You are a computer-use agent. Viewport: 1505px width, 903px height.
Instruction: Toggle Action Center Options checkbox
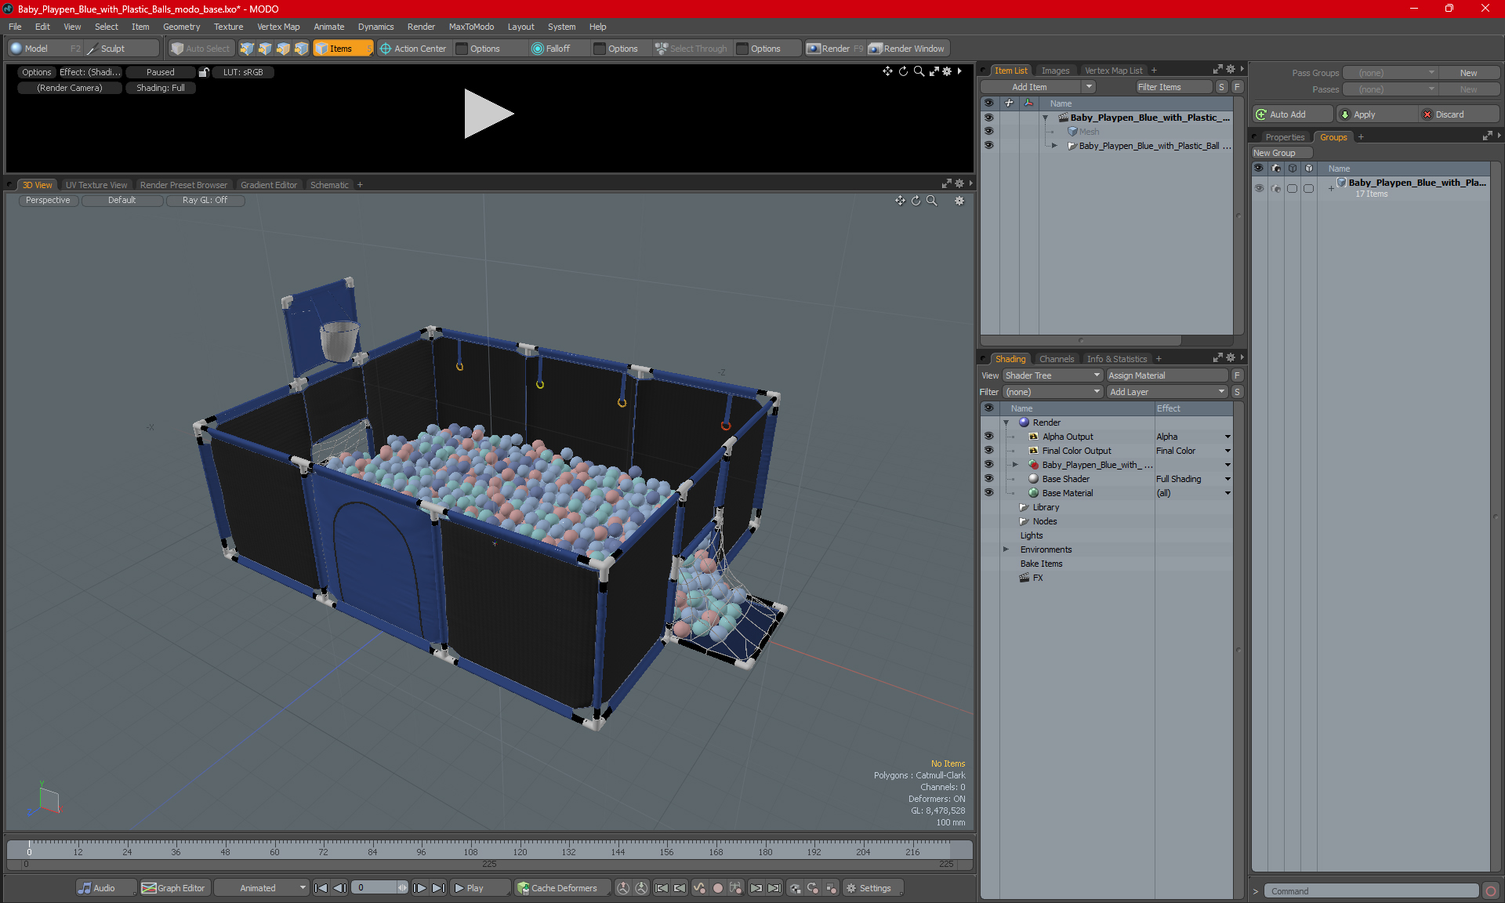[x=462, y=49]
